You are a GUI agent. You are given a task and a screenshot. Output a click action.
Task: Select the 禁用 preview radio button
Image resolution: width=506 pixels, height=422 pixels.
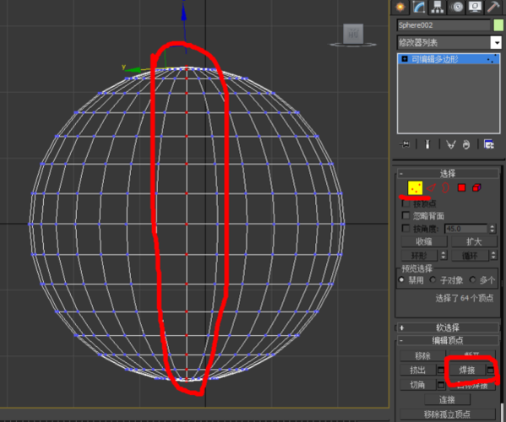coord(401,280)
